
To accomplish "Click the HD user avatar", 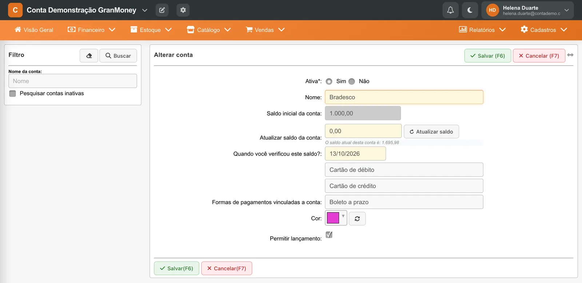I will [x=492, y=10].
